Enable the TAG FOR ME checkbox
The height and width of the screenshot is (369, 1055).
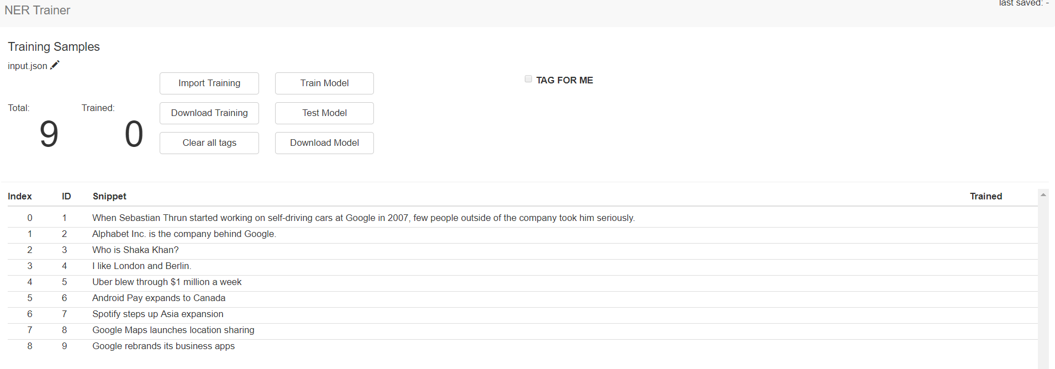[x=528, y=79]
